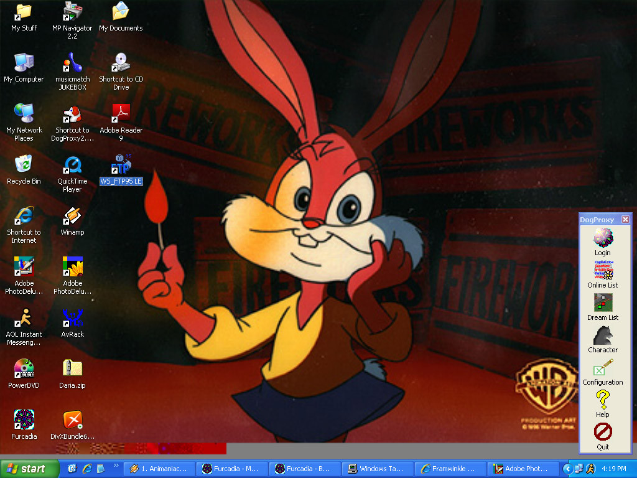Image resolution: width=637 pixels, height=478 pixels.
Task: Select the Shortcut to Internet desktop icon
Action: click(24, 225)
